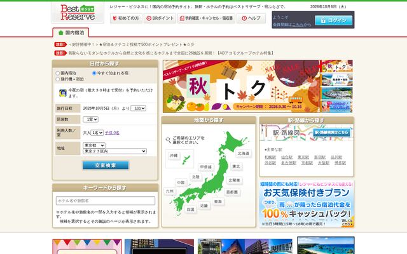Select the 今すぐ泊まれる宿 radio button
407x254 pixels.
coord(94,74)
